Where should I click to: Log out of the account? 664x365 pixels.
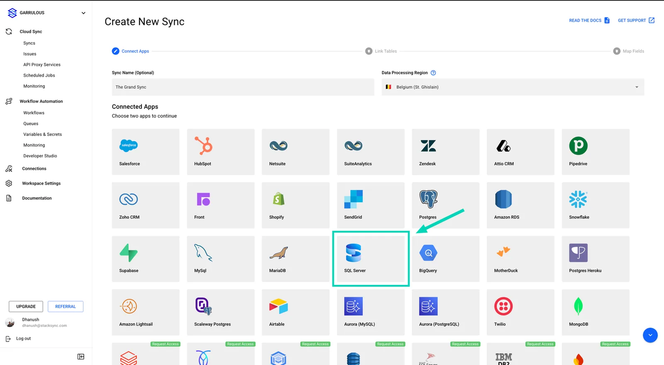19,338
